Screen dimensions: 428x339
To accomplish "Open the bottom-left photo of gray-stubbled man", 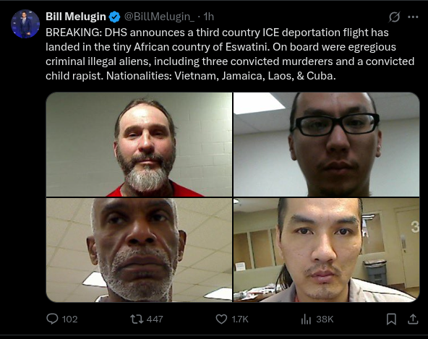I will pos(139,250).
